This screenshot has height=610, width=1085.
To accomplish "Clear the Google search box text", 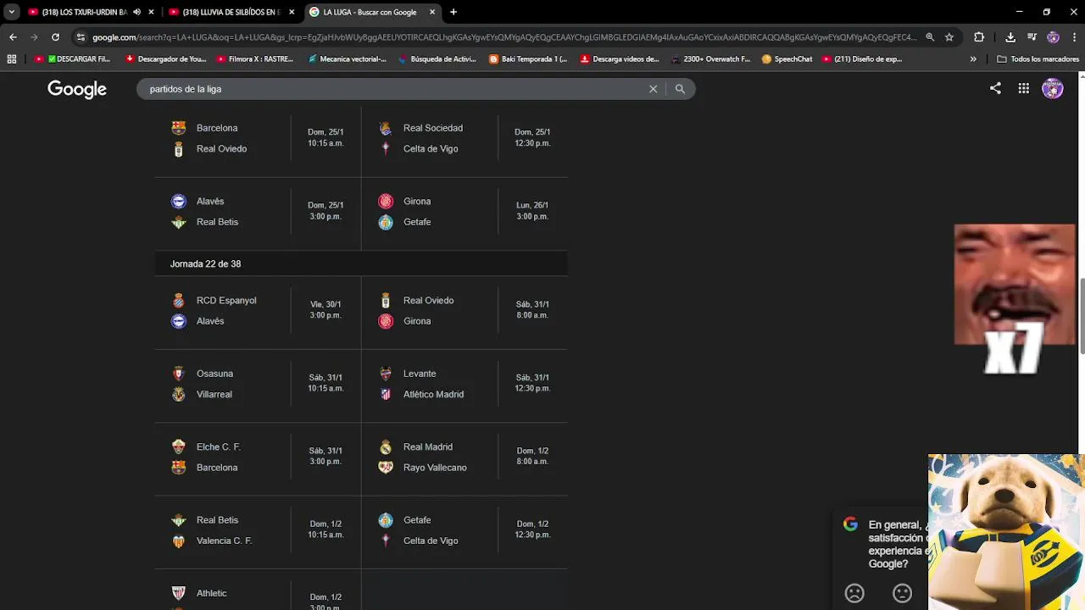I will pyautogui.click(x=653, y=89).
